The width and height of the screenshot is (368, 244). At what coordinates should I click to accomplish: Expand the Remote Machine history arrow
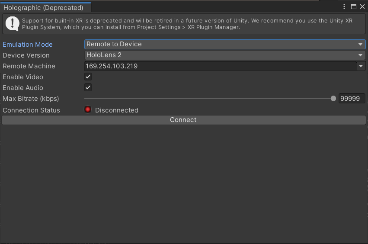(x=361, y=66)
